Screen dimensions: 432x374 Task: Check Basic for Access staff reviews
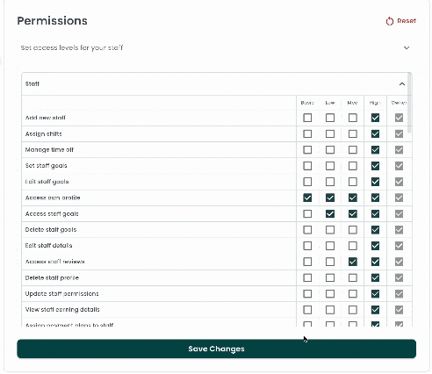point(307,262)
